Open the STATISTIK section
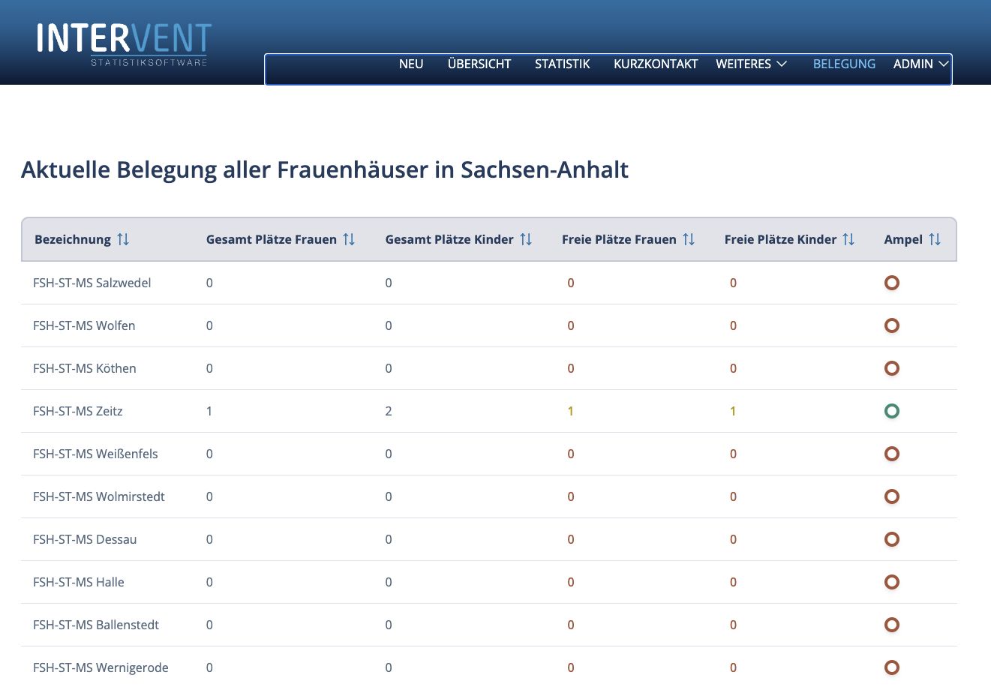The width and height of the screenshot is (991, 687). coord(563,64)
